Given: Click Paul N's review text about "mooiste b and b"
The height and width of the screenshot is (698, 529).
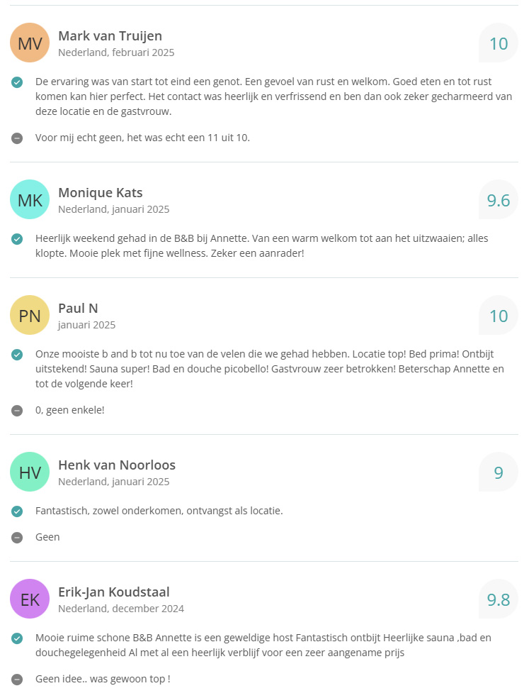Looking at the screenshot, I should pyautogui.click(x=269, y=368).
